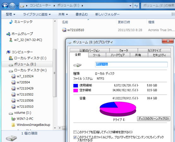Switch to the セキュリティ tab

point(159,55)
